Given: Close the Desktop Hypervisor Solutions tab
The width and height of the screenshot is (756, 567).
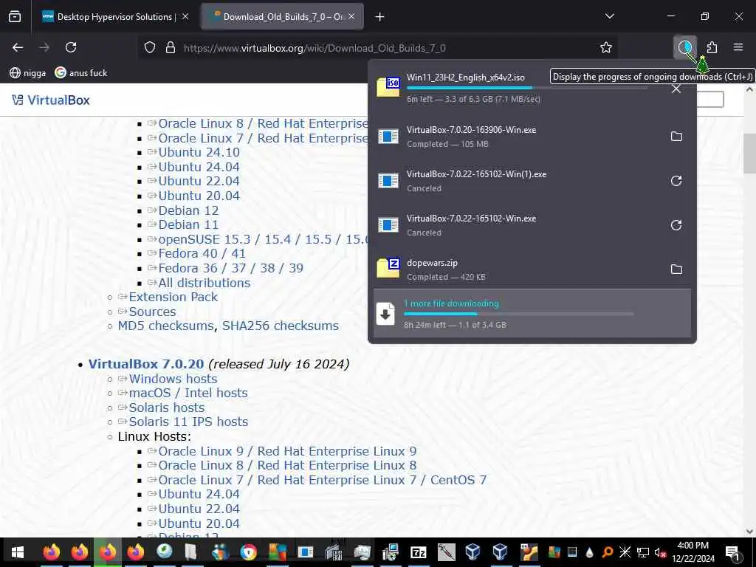Looking at the screenshot, I should [185, 16].
